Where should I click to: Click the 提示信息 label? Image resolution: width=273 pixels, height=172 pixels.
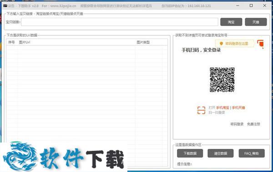pos(184,164)
